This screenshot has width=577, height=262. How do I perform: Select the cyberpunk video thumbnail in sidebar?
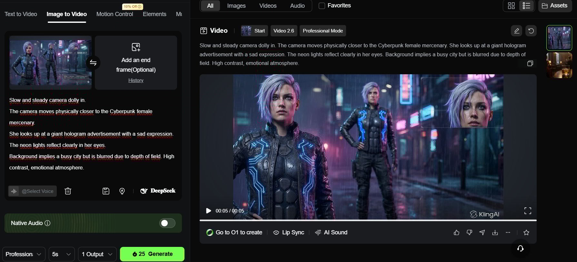pos(559,38)
